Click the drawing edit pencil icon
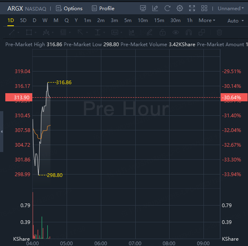Image resolution: width=248 pixels, height=246 pixels. [x=155, y=8]
